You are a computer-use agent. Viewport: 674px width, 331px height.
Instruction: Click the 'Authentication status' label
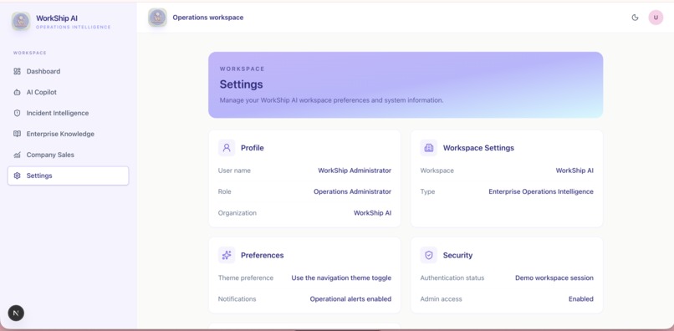[x=452, y=278]
